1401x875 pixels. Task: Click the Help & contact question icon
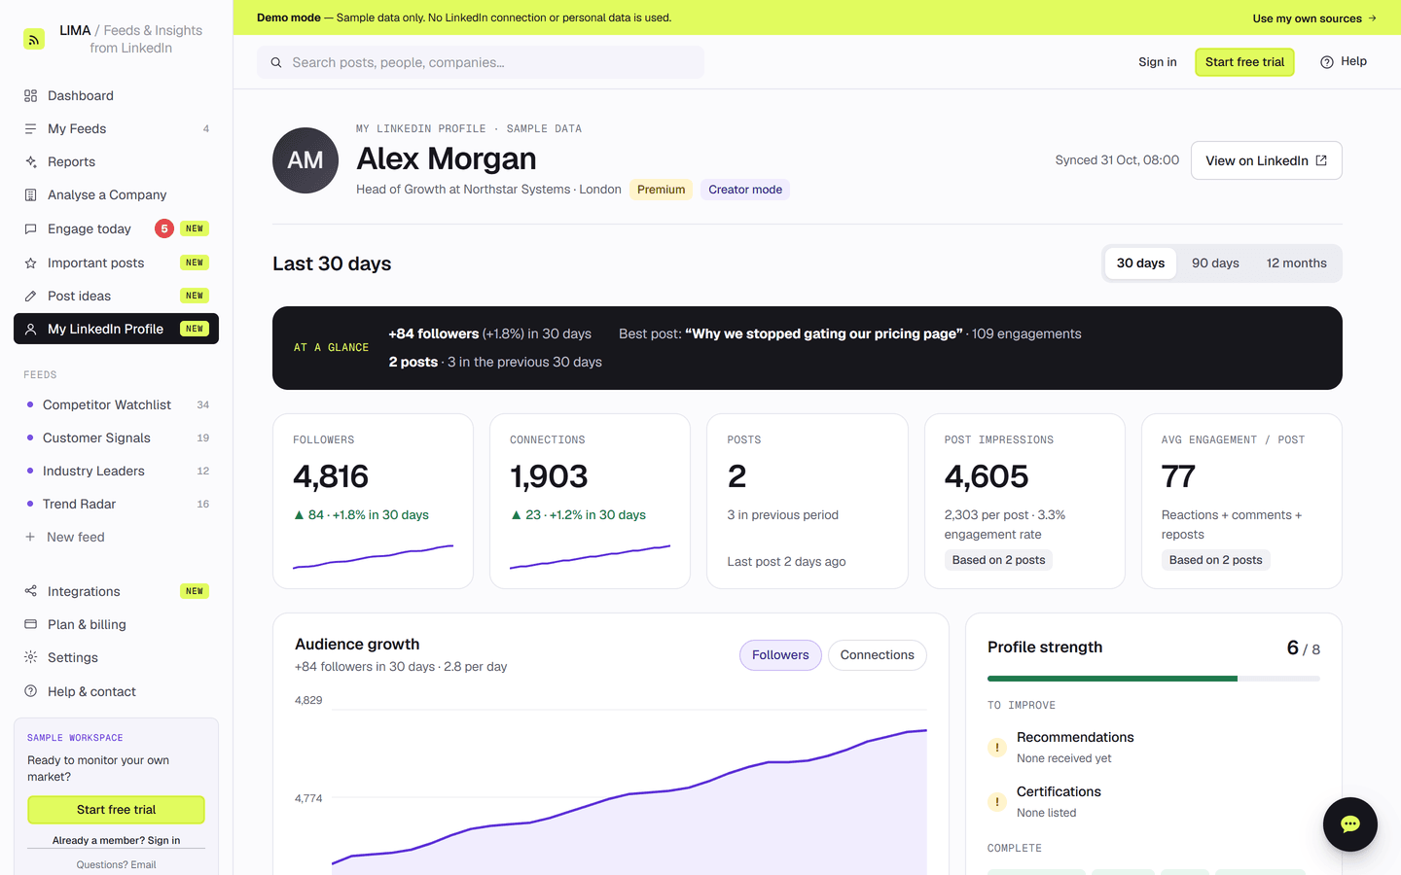tap(30, 691)
